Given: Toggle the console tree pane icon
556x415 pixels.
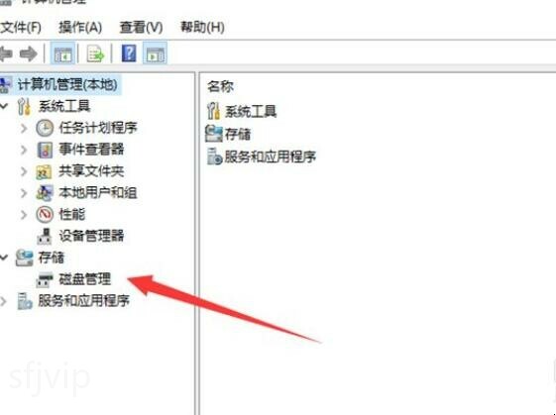Looking at the screenshot, I should pos(62,53).
